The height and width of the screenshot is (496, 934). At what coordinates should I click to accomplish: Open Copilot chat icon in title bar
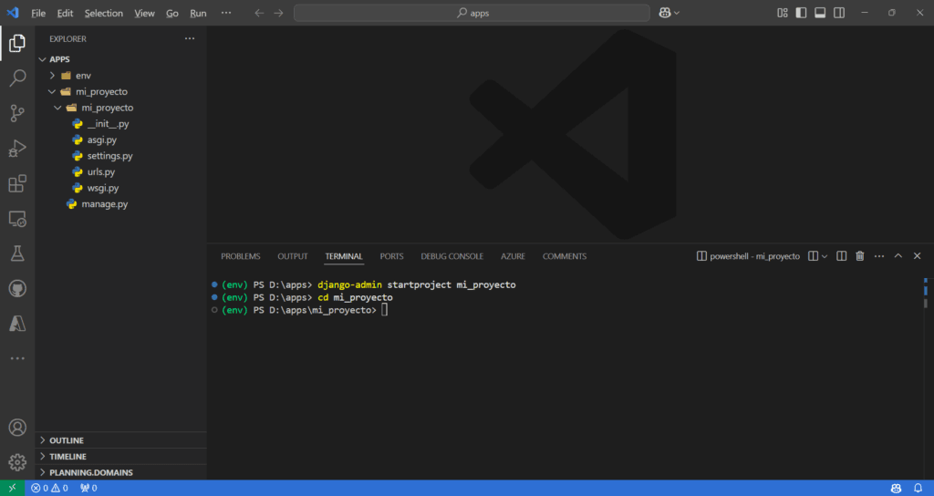[x=665, y=13]
